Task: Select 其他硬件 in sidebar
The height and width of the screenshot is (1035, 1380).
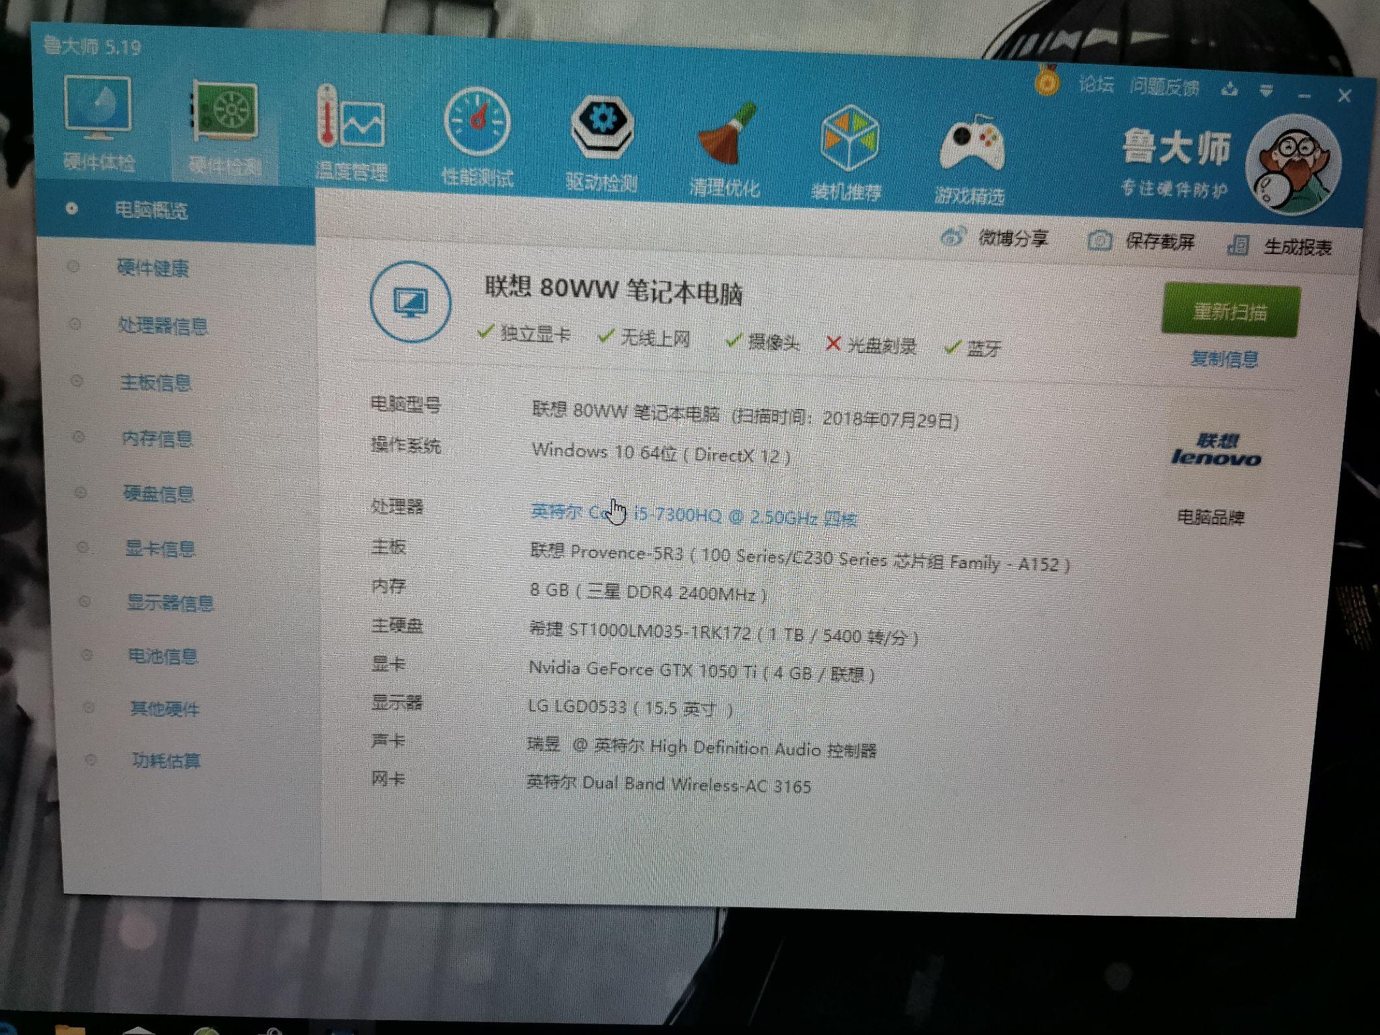Action: coord(165,708)
